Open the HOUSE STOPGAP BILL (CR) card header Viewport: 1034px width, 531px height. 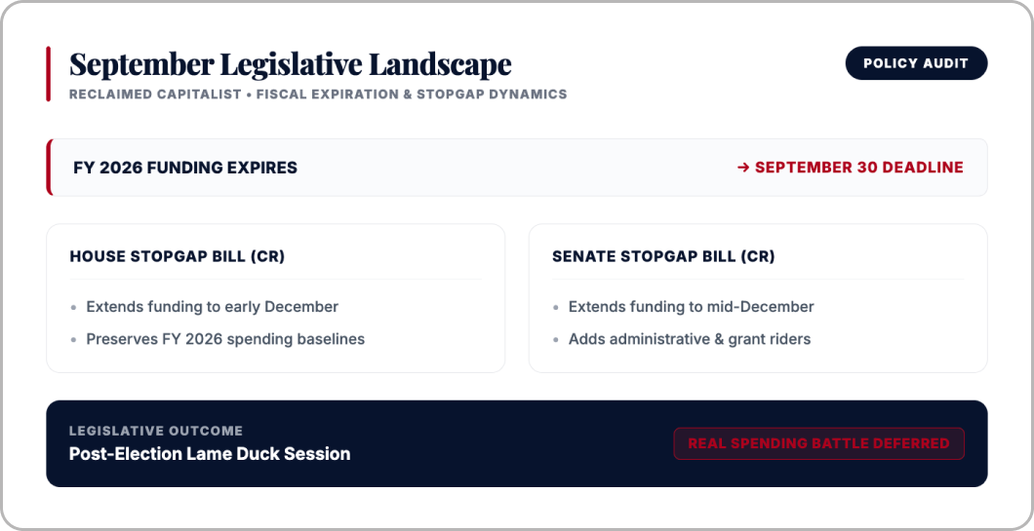[x=178, y=256]
